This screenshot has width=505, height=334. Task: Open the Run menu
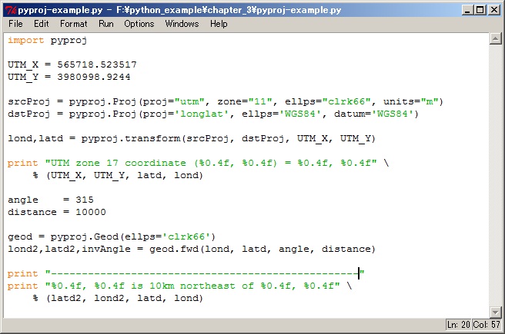[106, 24]
